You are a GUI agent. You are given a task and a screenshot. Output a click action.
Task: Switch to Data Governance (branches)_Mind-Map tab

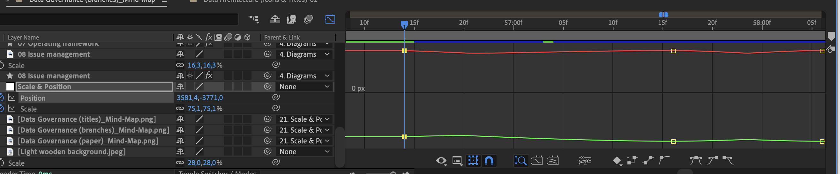tap(92, 1)
